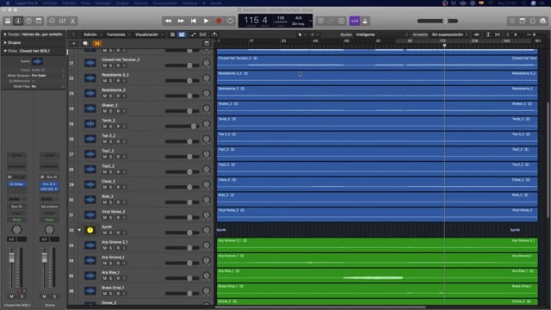Adjust the master volume slider in control bar
Screen dimensions: 551x310
[437, 21]
